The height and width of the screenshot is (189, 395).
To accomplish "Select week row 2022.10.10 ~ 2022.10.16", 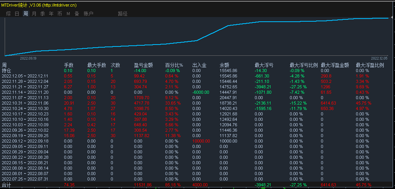I will [25, 119].
